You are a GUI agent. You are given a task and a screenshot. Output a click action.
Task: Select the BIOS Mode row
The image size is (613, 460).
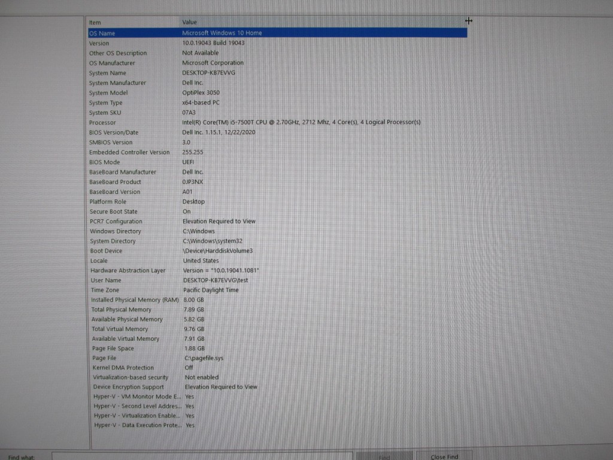(x=104, y=162)
